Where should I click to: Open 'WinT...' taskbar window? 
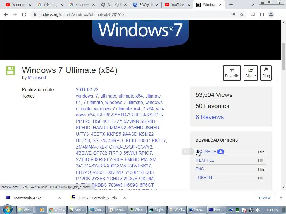pos(177,210)
